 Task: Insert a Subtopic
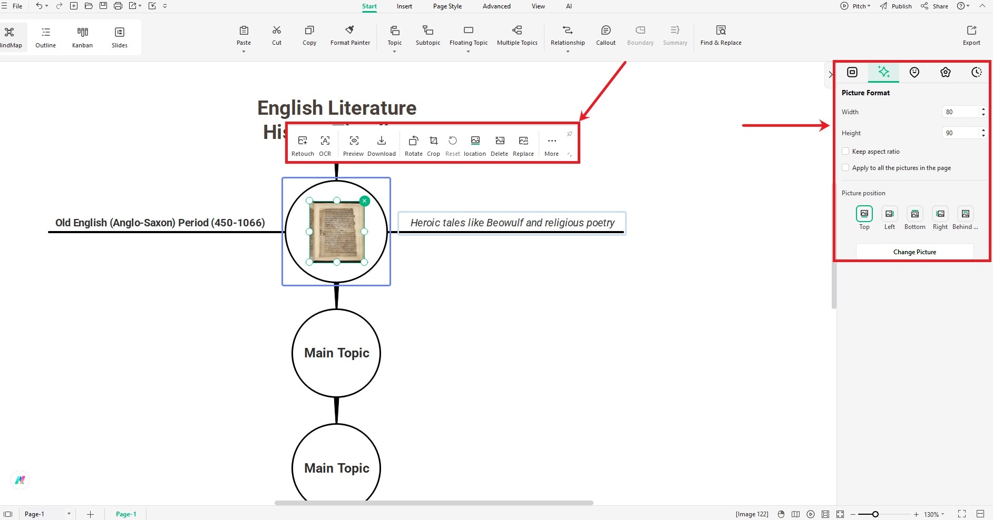[x=428, y=35]
